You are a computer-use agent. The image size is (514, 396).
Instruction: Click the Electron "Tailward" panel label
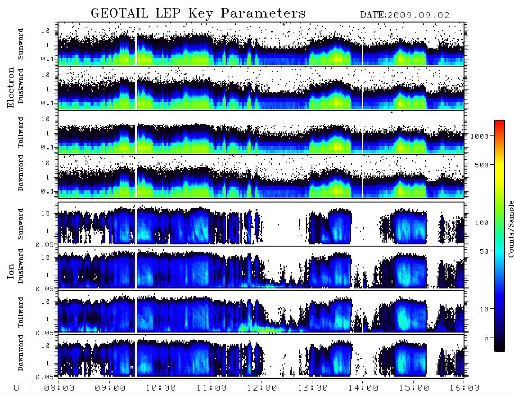tap(21, 132)
